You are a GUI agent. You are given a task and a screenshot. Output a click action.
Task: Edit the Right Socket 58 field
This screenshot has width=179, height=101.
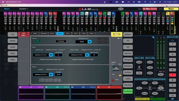coord(94,55)
